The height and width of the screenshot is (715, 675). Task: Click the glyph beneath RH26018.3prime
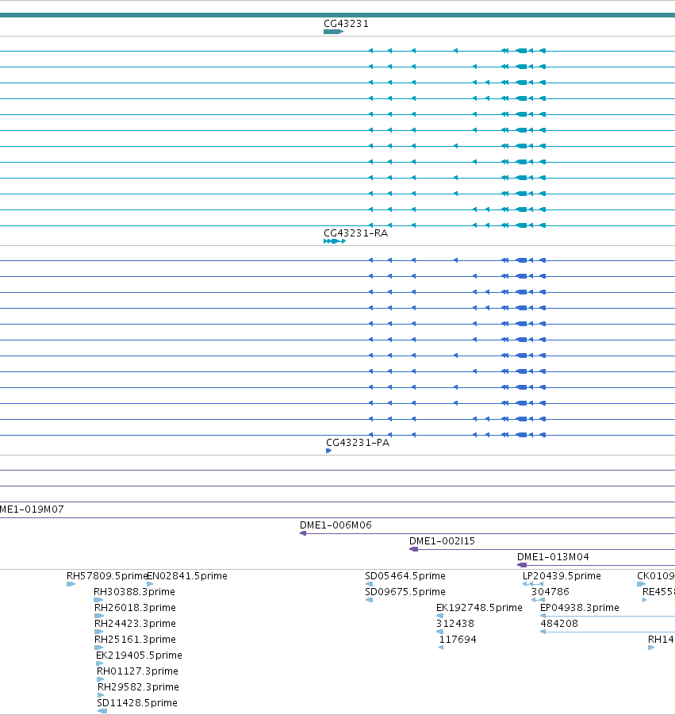(99, 616)
